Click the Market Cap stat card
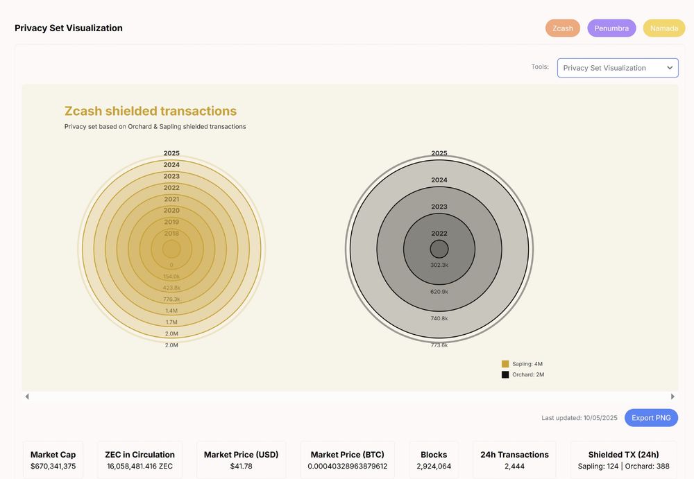The image size is (694, 479). (53, 460)
